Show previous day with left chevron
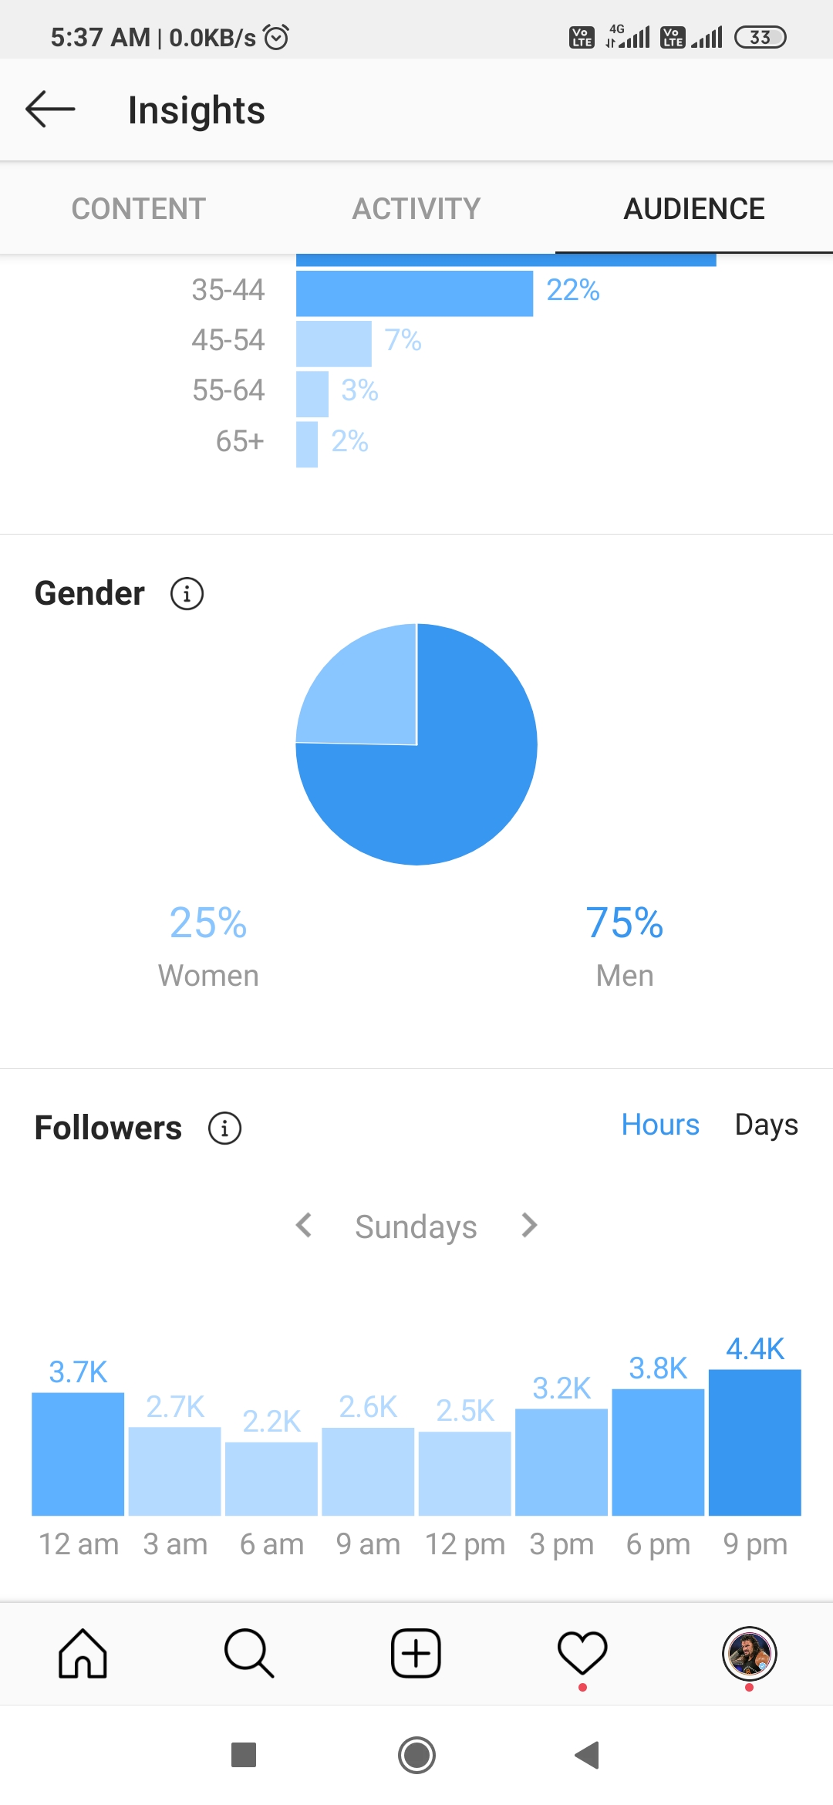This screenshot has height=1805, width=833. click(304, 1225)
